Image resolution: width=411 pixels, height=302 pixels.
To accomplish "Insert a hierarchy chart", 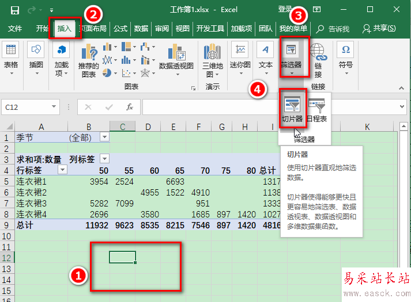I will (126, 47).
